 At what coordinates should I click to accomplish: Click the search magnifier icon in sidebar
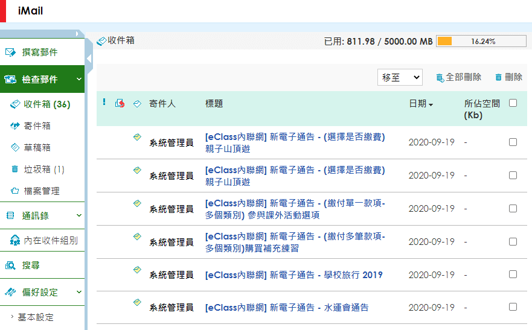[10, 265]
